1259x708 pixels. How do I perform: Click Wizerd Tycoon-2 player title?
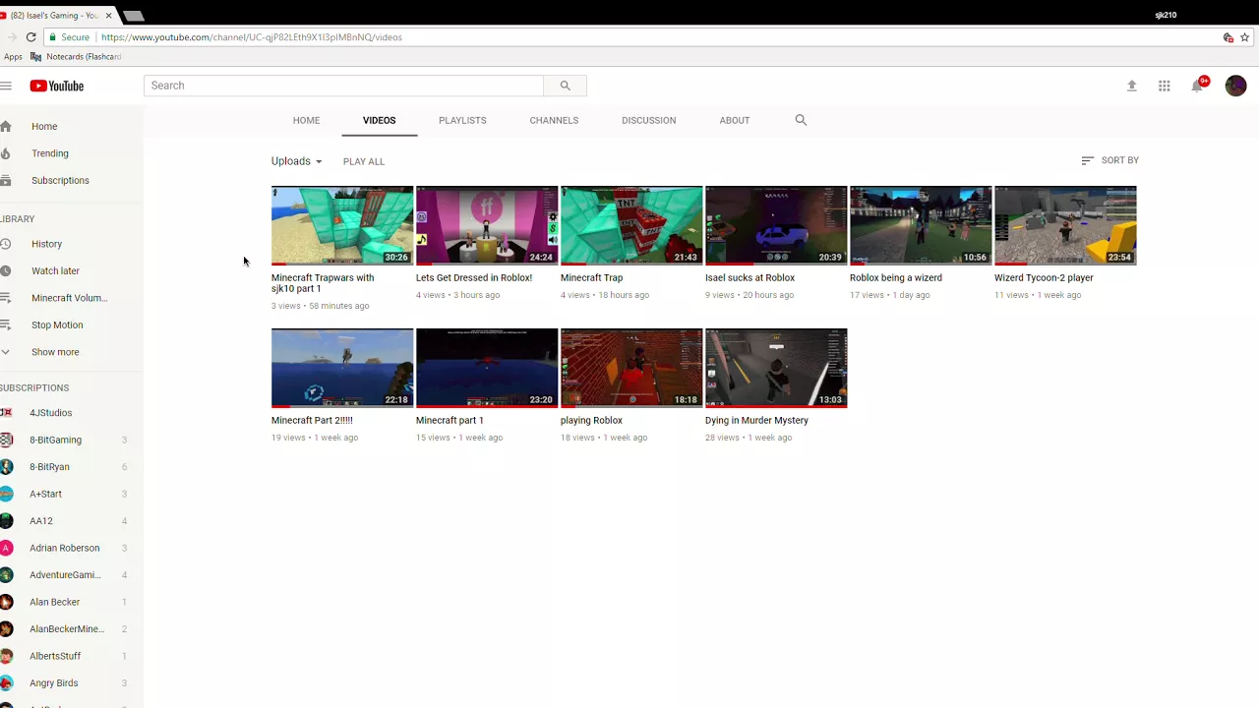tap(1044, 278)
